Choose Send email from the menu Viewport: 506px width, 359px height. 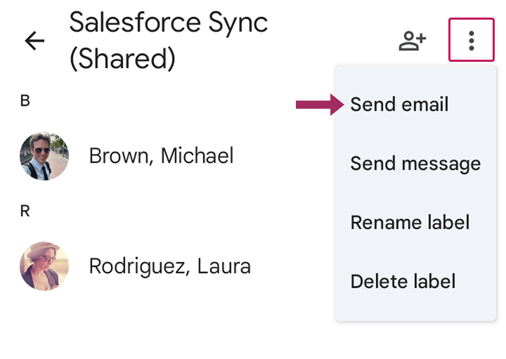pyautogui.click(x=399, y=104)
